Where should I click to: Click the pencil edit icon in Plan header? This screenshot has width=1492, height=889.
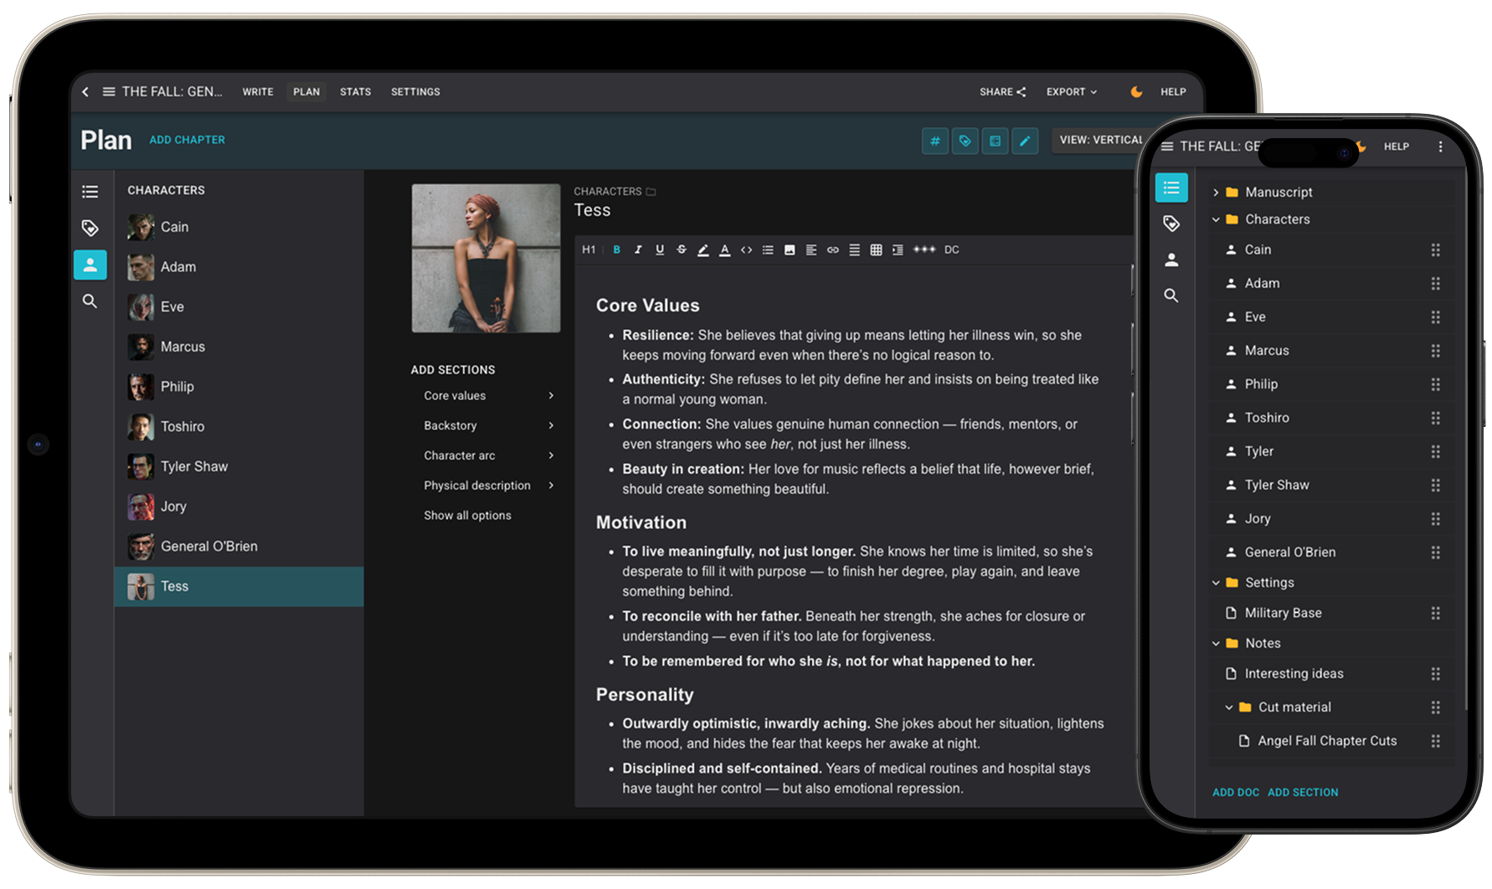click(x=1025, y=141)
